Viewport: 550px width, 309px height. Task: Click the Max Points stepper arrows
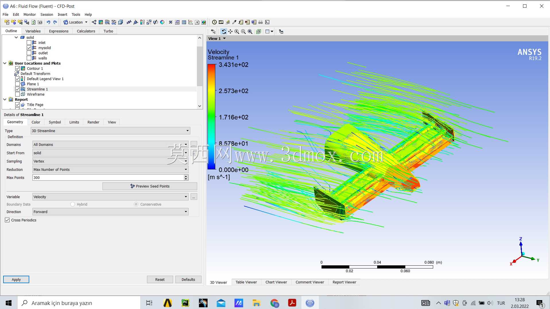pos(186,177)
